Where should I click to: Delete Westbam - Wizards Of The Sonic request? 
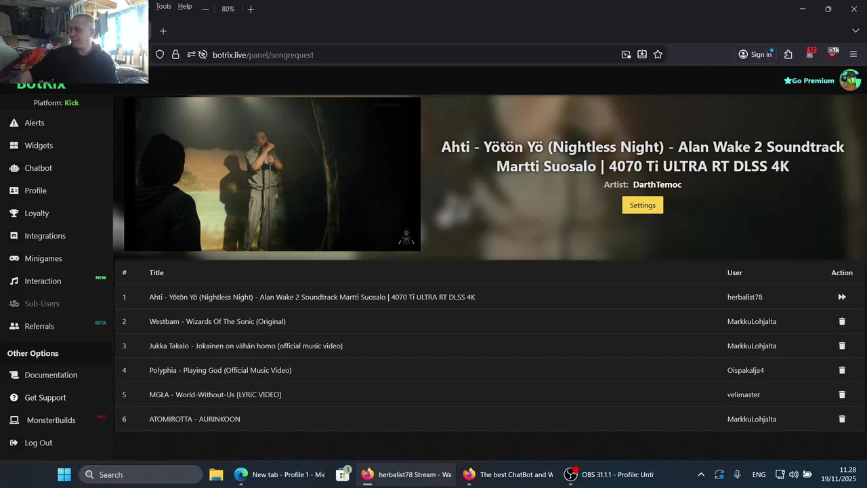point(842,321)
